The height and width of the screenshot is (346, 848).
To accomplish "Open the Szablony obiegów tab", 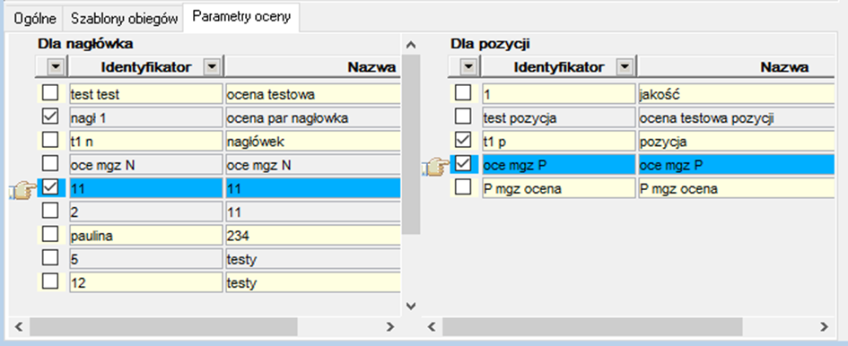I will (123, 19).
